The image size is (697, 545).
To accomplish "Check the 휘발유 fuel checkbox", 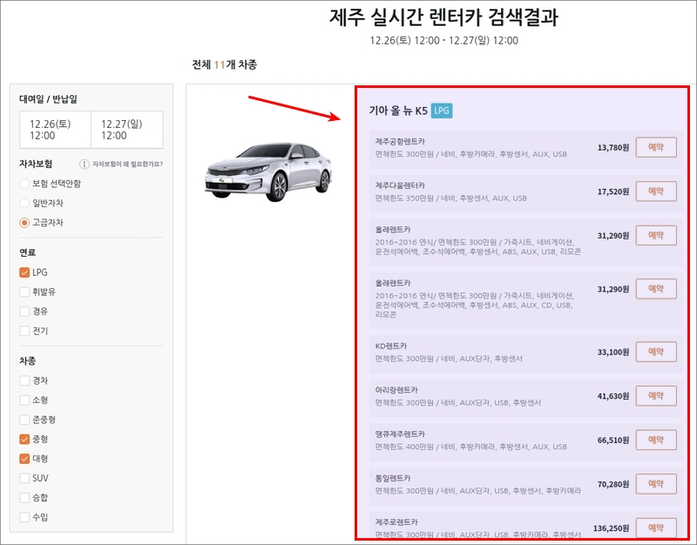I will point(24,292).
